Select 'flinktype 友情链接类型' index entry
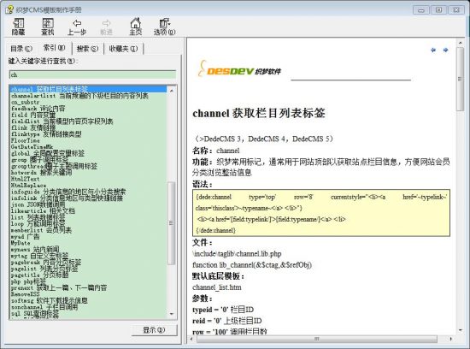470x349 pixels. (46, 134)
